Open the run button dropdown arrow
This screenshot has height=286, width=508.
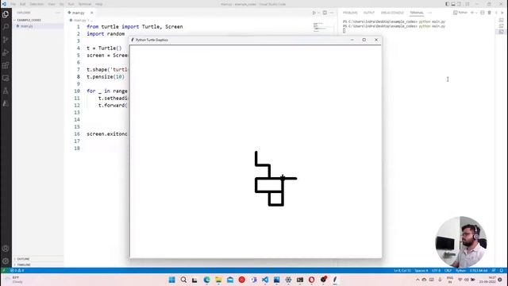coord(318,13)
